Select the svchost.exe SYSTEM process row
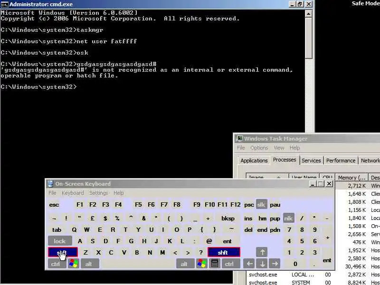The image size is (380, 285). pos(313,282)
